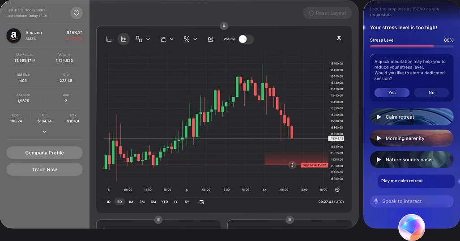The image size is (460, 241).
Task: Toggle the Volume switch
Action: pos(246,39)
